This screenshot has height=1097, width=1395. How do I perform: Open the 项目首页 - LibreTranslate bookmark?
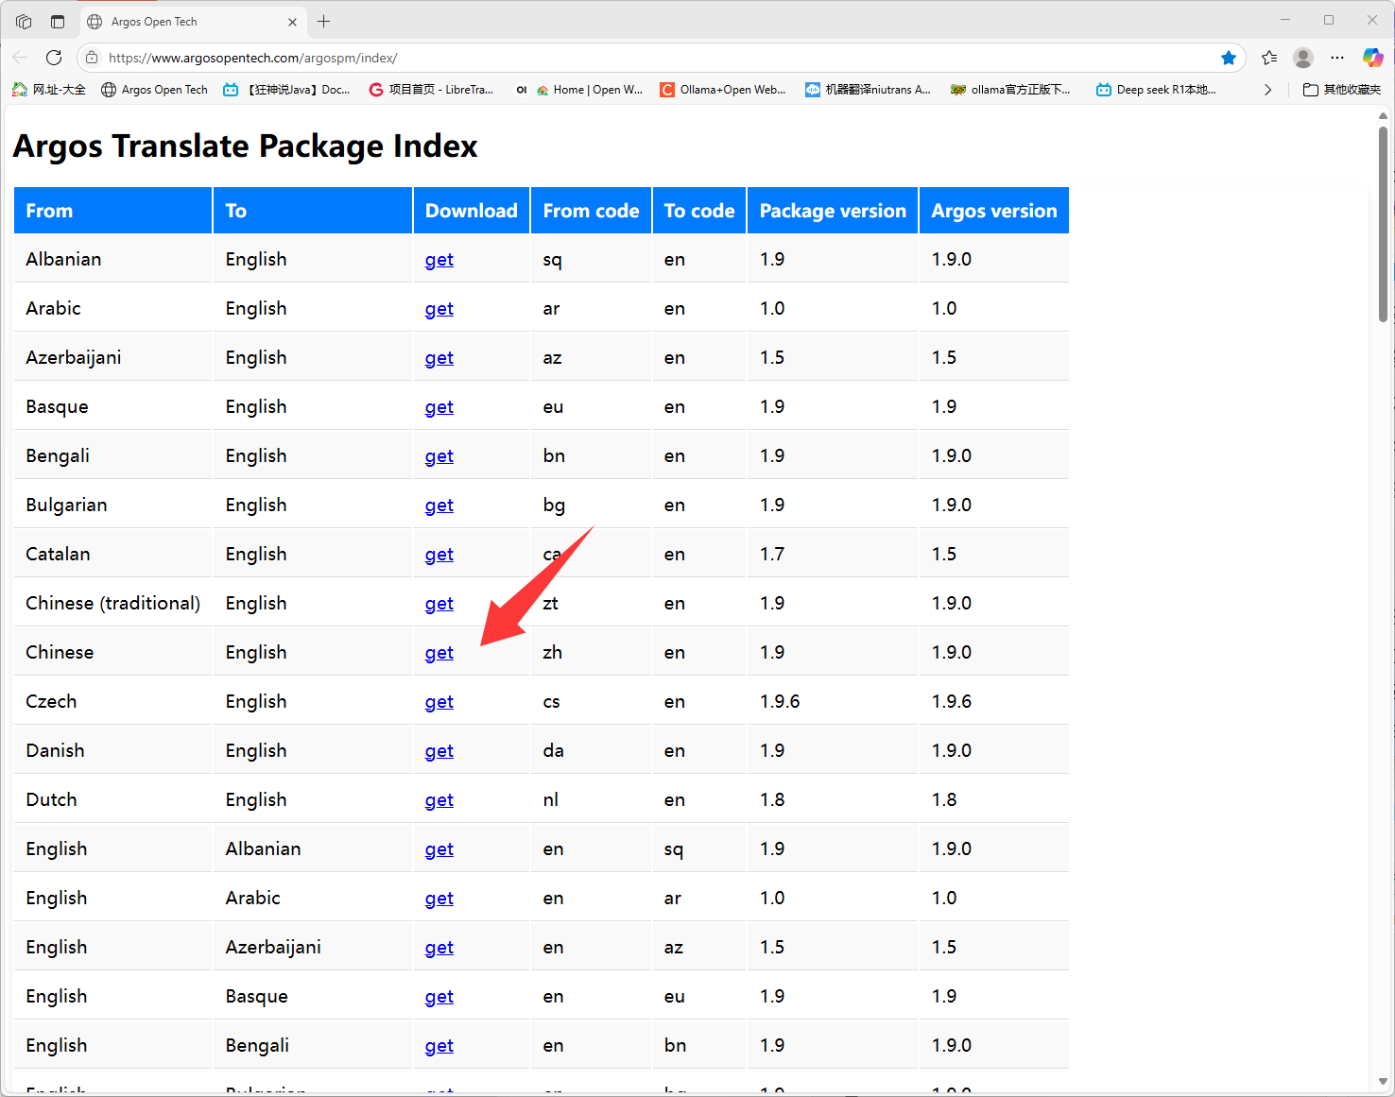pyautogui.click(x=431, y=90)
